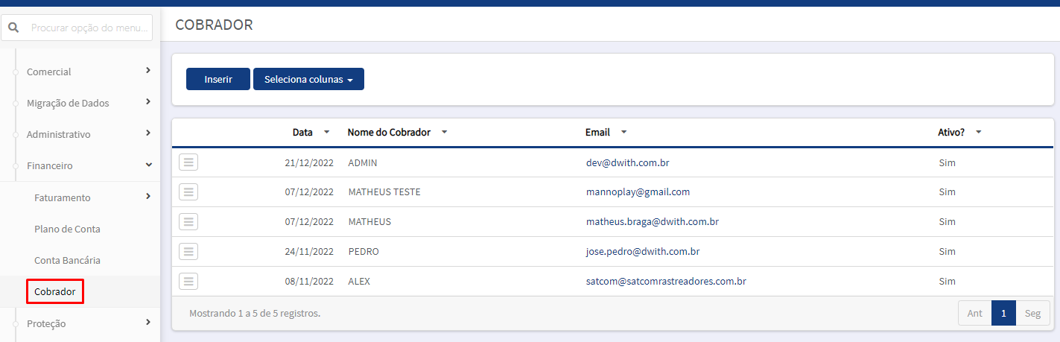Click the Inserir button
Viewport: 1060px width, 342px height.
point(218,79)
